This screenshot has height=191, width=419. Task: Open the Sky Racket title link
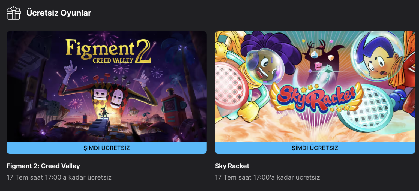(x=232, y=166)
